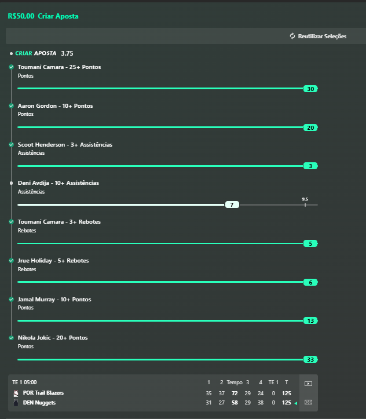Select the Jamal Murray - 10+ Pontos selection
Screen dimensions: 366x419
pyautogui.click(x=54, y=299)
